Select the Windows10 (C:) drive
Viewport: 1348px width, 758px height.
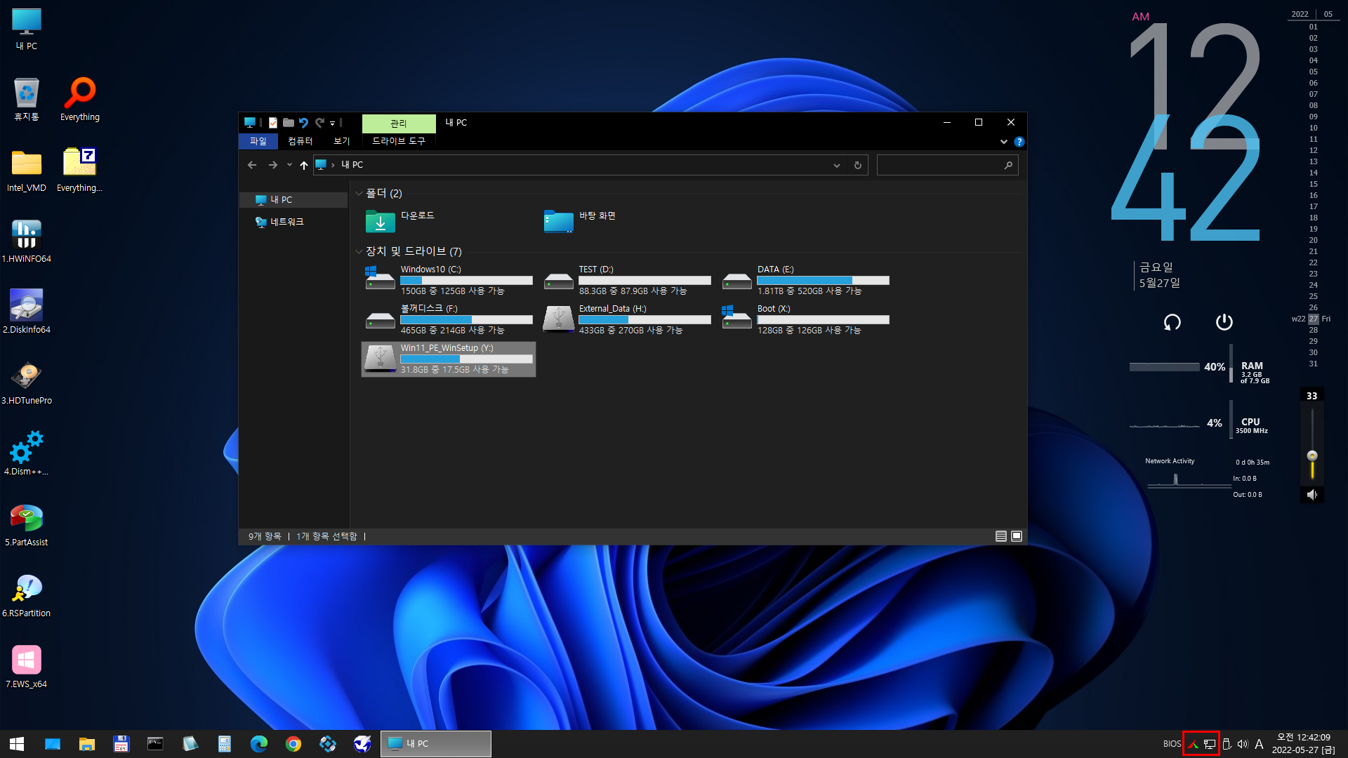click(448, 280)
